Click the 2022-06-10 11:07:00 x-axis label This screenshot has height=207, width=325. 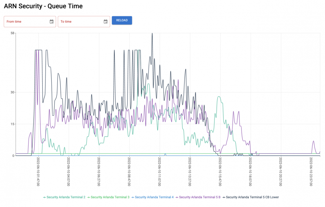coord(159,172)
